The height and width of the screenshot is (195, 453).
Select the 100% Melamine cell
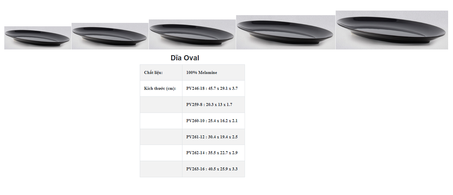pyautogui.click(x=213, y=73)
